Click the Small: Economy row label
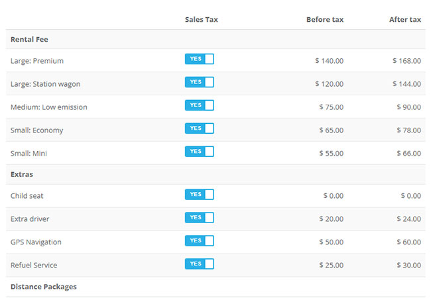Viewport: 431px width, 298px height. [x=36, y=130]
